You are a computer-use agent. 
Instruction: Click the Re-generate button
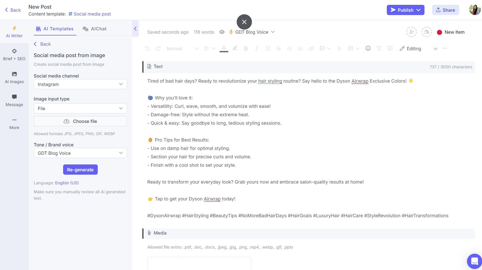(x=80, y=170)
